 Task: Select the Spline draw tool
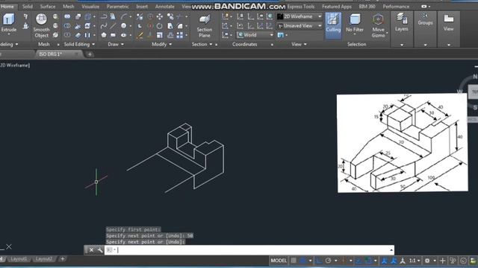(x=104, y=26)
